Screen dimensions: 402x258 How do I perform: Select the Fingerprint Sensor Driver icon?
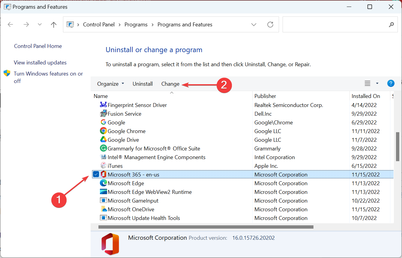[103, 105]
